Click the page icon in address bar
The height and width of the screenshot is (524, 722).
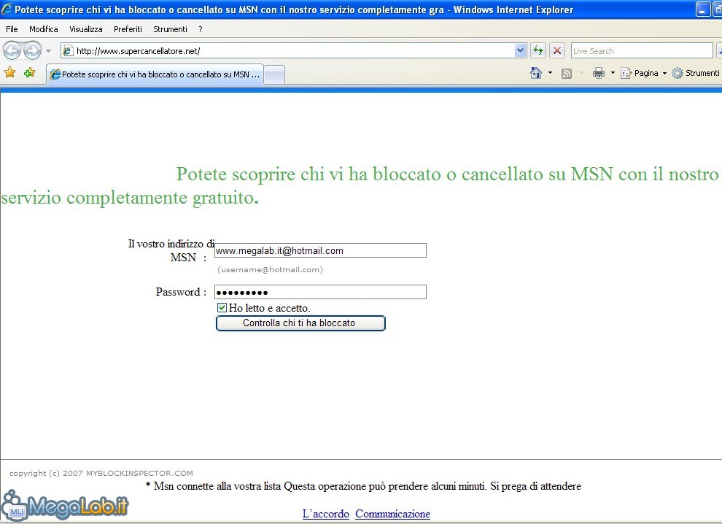pos(68,50)
